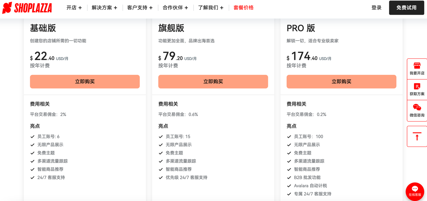Click the checkmark beside B2B 批发功能

pos(289,177)
